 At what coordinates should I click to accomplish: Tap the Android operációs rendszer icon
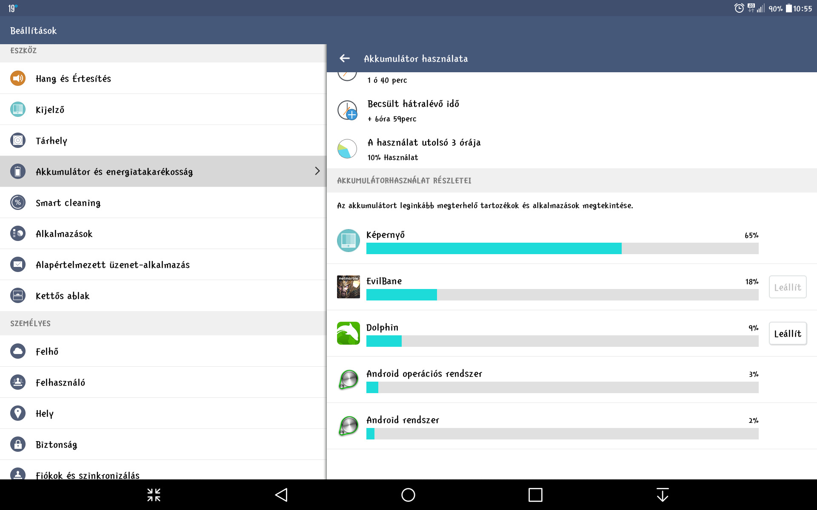pyautogui.click(x=349, y=380)
